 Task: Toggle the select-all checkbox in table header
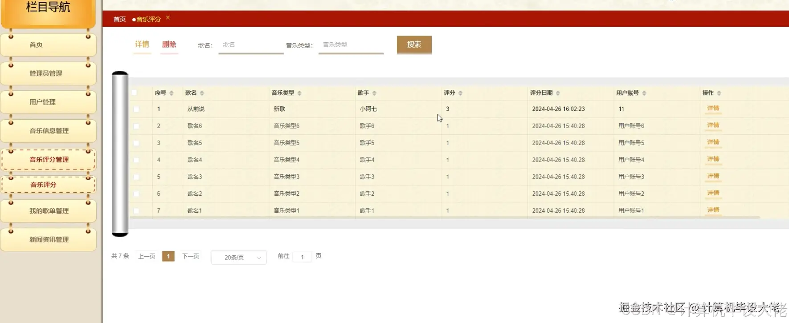click(x=134, y=93)
